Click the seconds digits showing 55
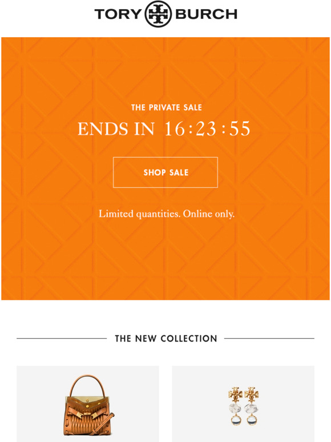 (x=240, y=129)
